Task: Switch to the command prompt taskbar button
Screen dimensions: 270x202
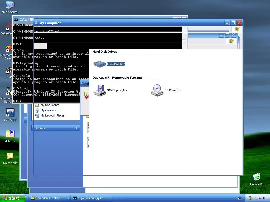Action: pyautogui.click(x=91, y=198)
